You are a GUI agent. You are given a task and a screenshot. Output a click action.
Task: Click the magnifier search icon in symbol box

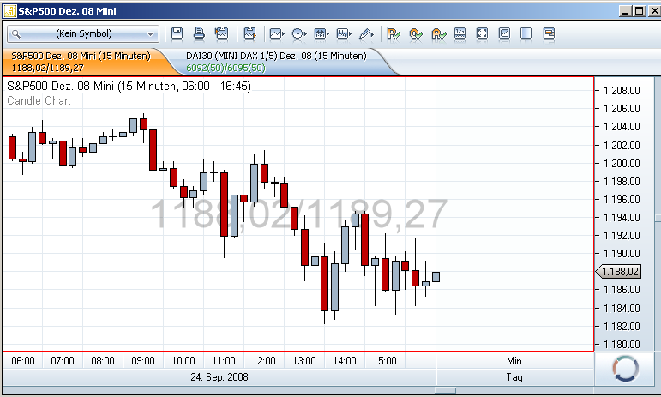[x=16, y=34]
